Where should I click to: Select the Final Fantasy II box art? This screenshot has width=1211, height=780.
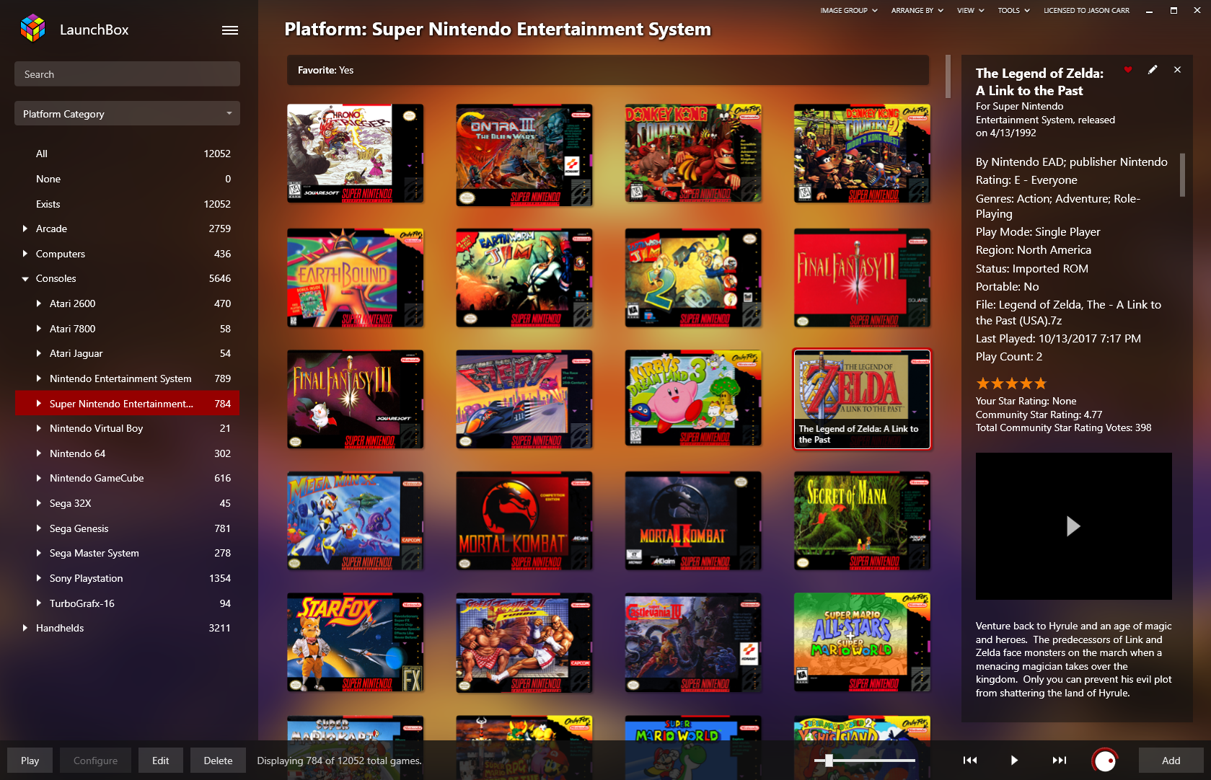(x=862, y=278)
